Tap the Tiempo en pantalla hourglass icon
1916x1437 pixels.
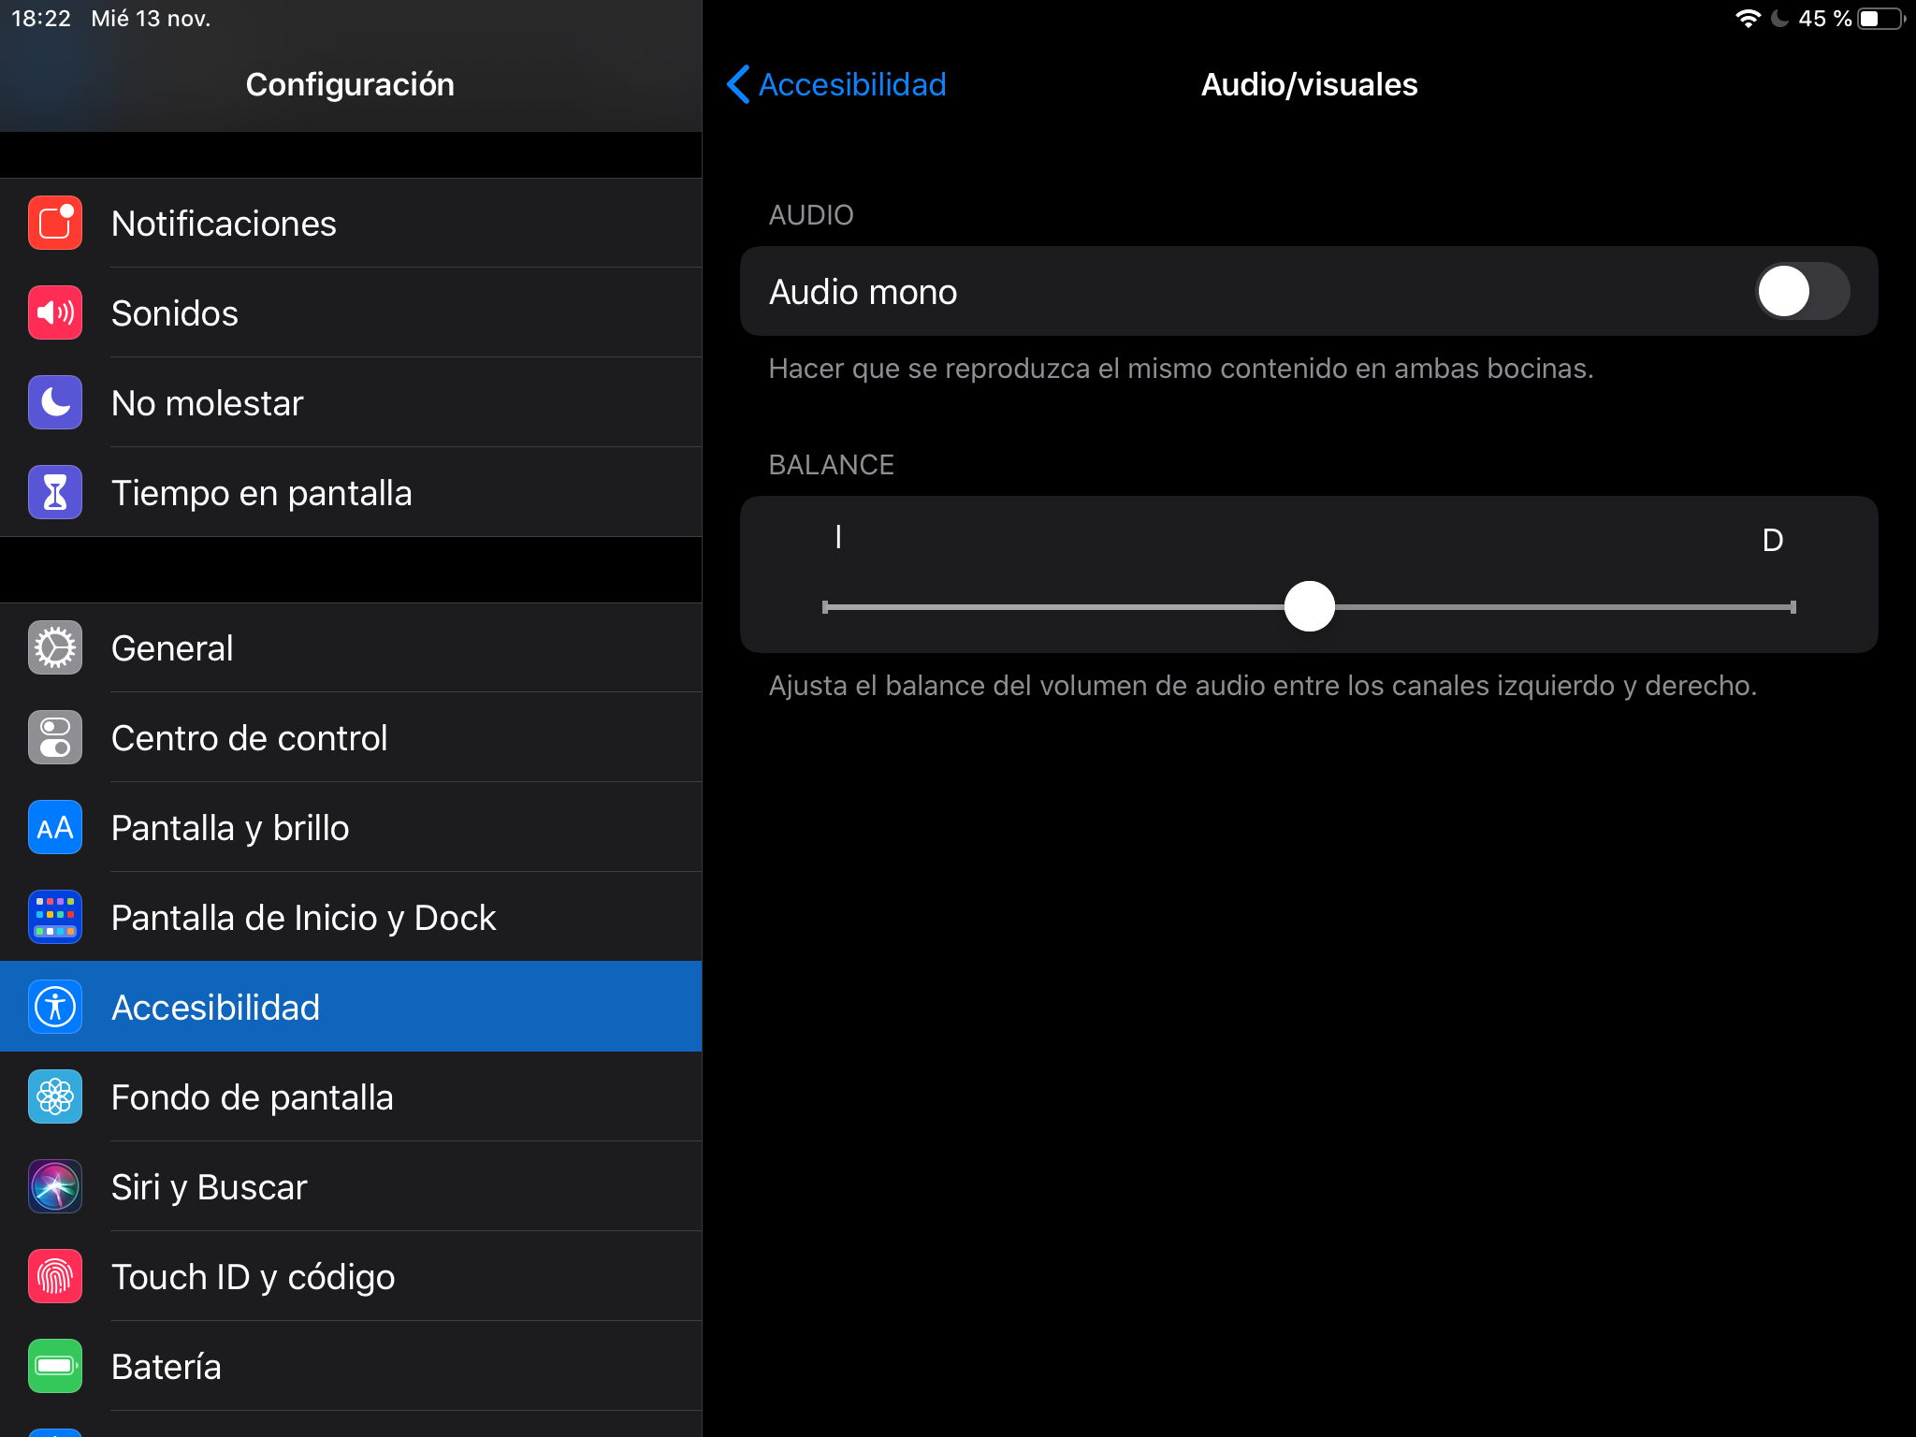click(55, 493)
